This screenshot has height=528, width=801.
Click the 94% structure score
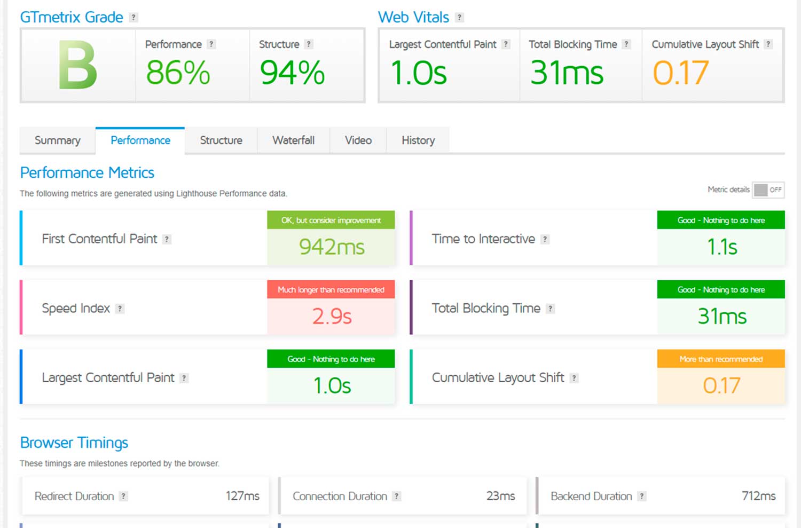293,73
